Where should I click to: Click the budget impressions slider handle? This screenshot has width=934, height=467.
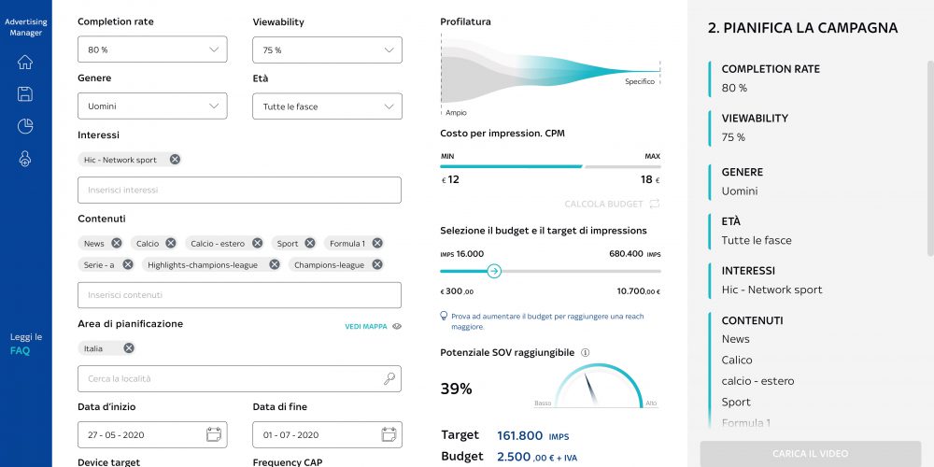(x=494, y=272)
